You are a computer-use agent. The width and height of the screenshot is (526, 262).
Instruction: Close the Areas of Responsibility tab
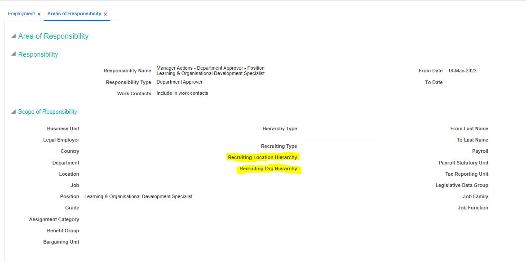click(106, 14)
